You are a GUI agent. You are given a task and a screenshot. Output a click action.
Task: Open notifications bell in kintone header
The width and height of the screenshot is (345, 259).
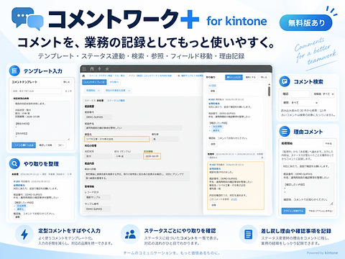100,69
